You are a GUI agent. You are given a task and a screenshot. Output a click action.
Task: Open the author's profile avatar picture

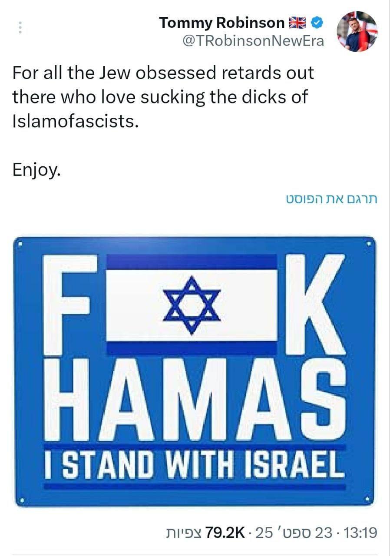coord(357,31)
